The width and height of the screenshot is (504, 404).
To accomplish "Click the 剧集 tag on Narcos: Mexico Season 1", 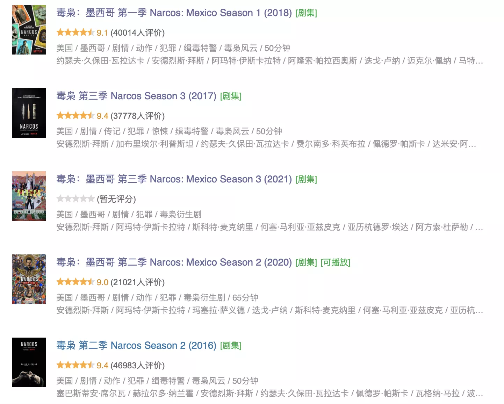I will pos(306,13).
